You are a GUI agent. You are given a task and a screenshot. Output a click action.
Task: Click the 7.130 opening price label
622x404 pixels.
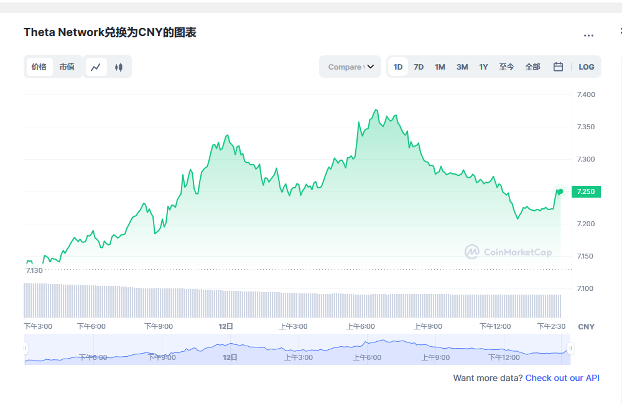click(34, 270)
